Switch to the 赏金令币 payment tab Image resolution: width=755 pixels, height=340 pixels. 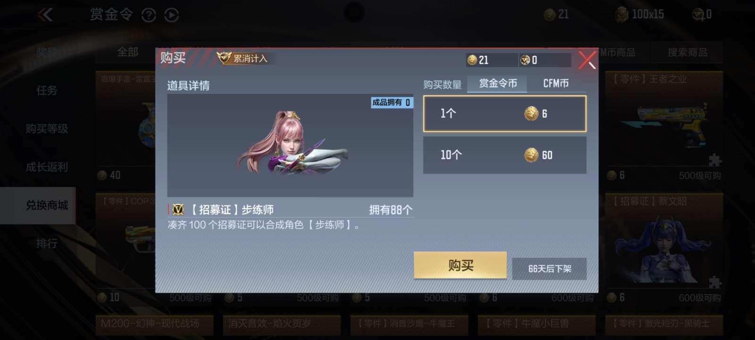click(x=497, y=84)
